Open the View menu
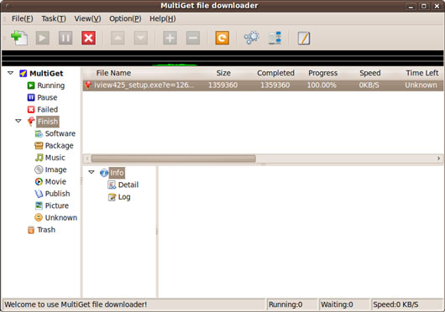The width and height of the screenshot is (445, 312). tap(87, 18)
